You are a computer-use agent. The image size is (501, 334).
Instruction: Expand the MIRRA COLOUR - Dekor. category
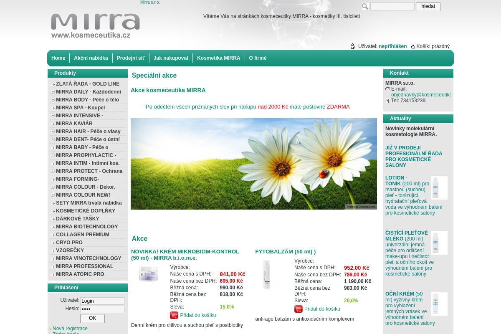pyautogui.click(x=53, y=187)
